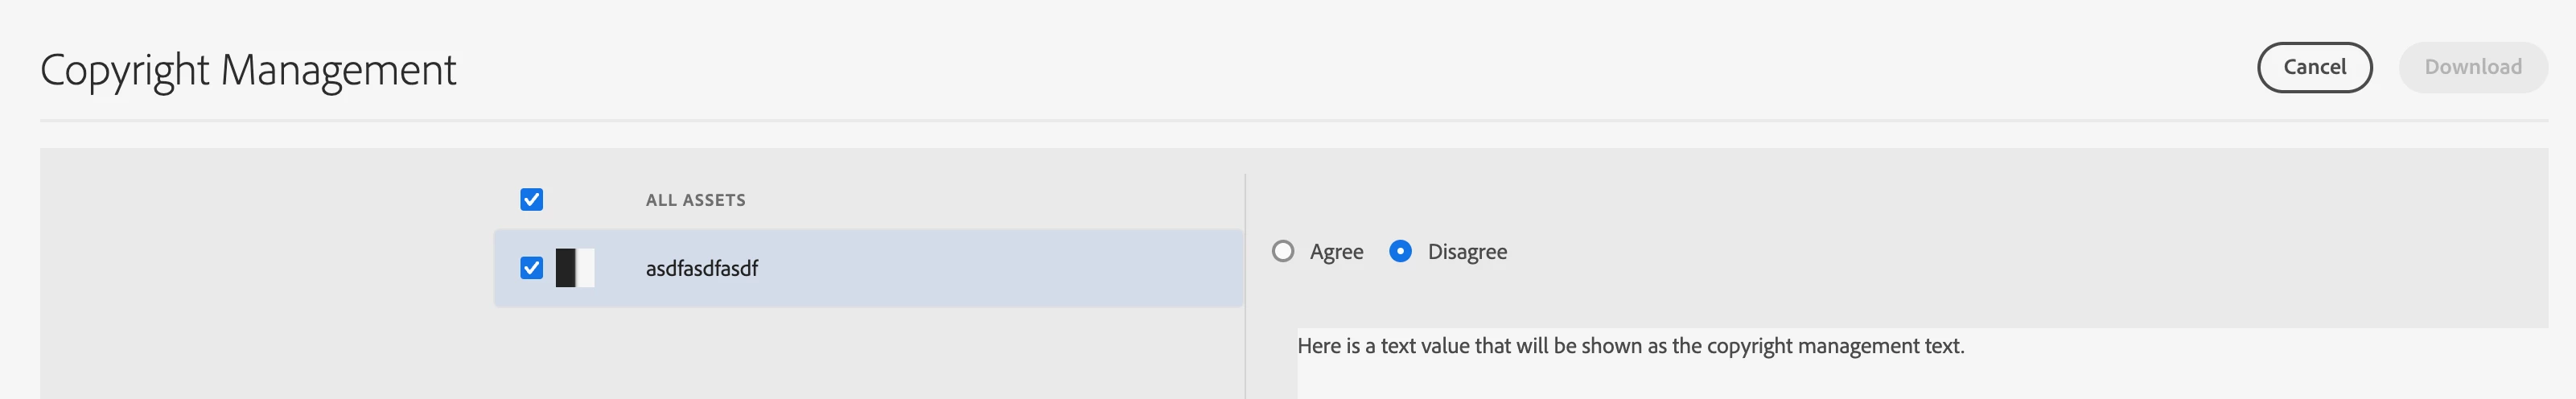
Task: Click the Disagree text label
Action: click(x=1466, y=252)
